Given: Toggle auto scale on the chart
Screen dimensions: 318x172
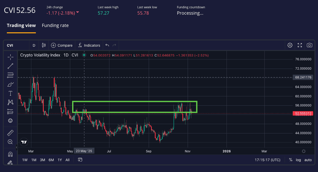Looking at the screenshot, I should pos(308,160).
